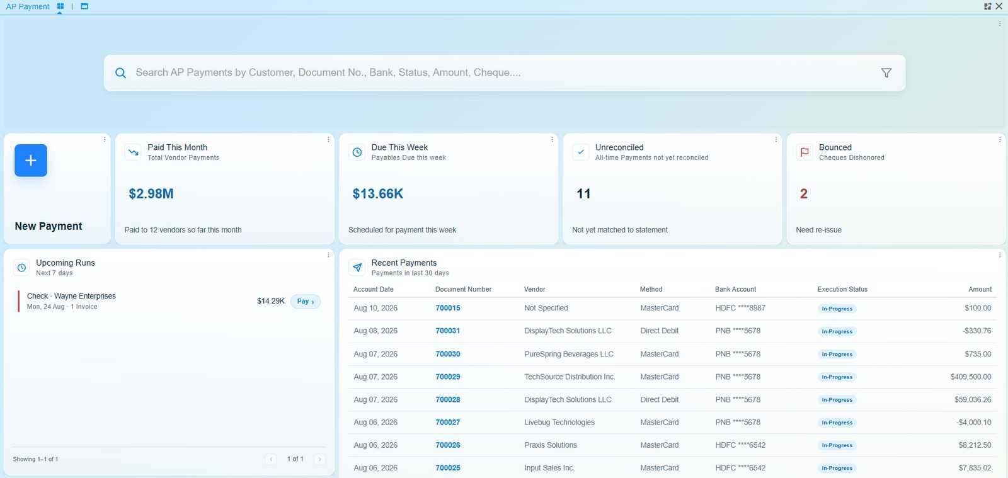The width and height of the screenshot is (1008, 478).
Task: Select Check · Wayne Enterprises run row
Action: click(x=169, y=302)
